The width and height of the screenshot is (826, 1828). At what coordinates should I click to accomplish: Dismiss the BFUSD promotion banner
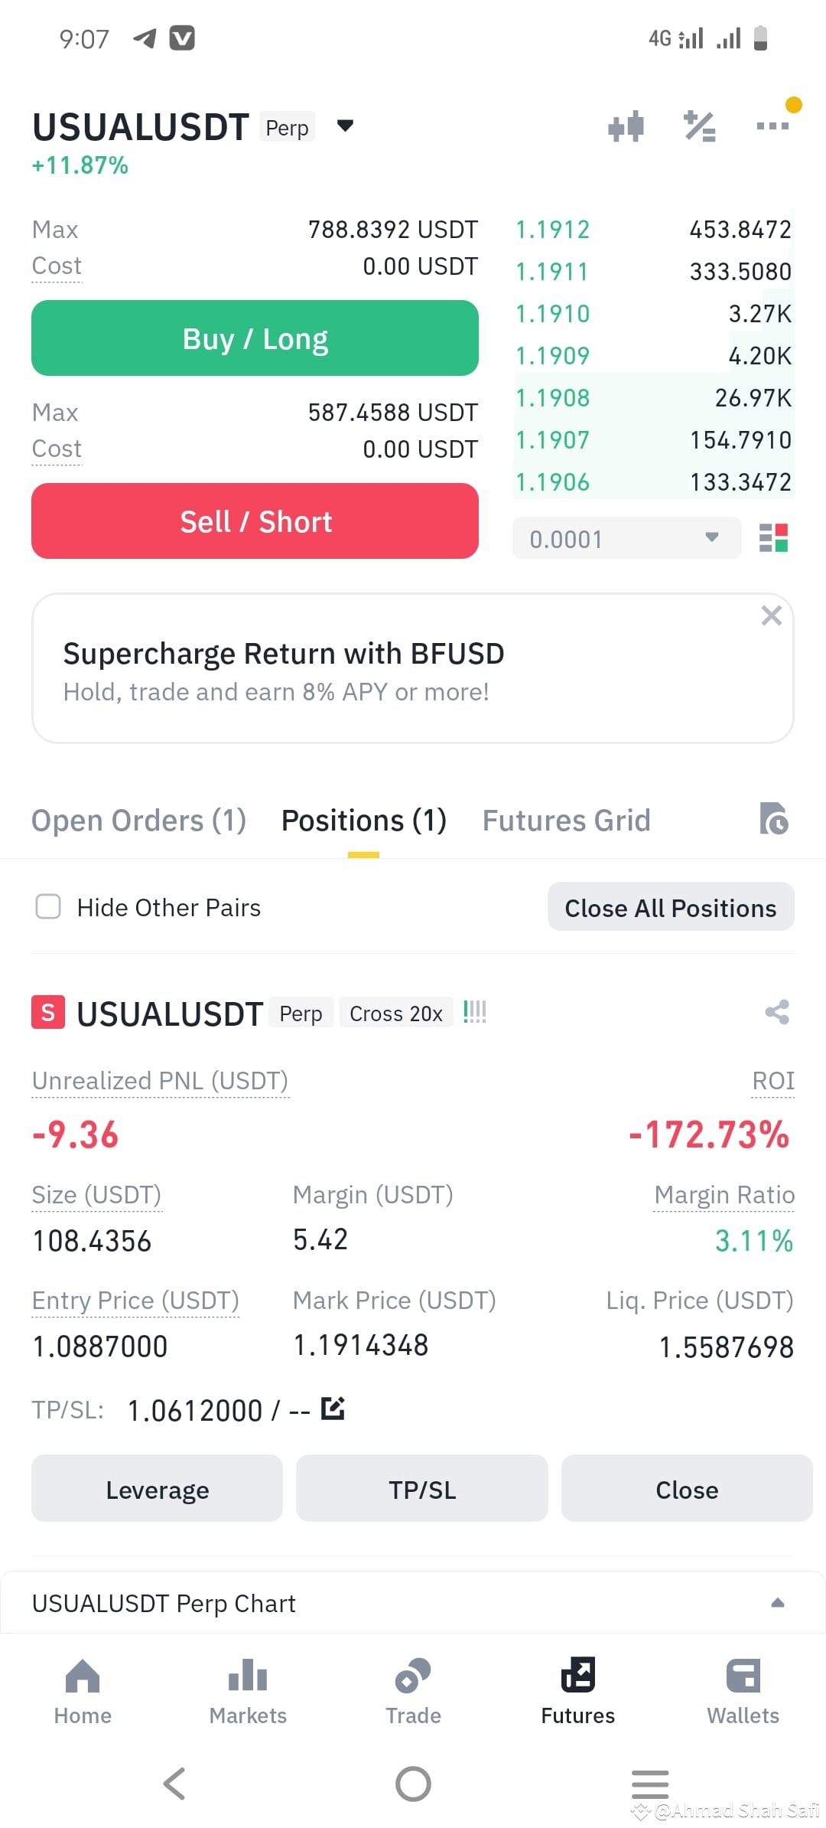[x=771, y=615]
